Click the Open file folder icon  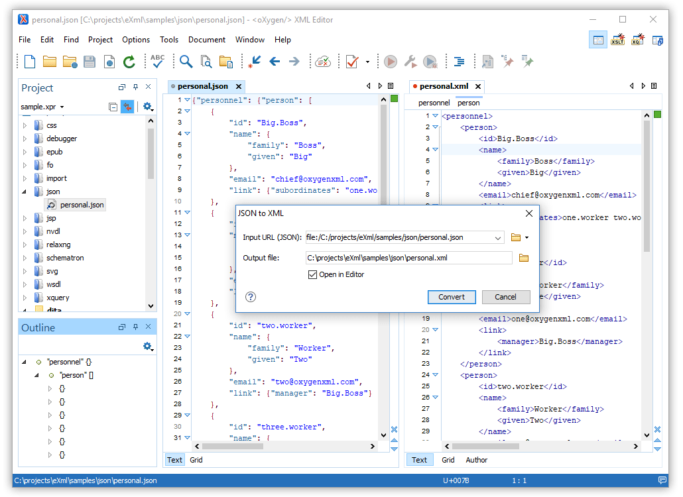[49, 62]
